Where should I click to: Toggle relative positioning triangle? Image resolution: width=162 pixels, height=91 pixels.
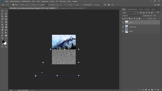[x=27, y=5]
